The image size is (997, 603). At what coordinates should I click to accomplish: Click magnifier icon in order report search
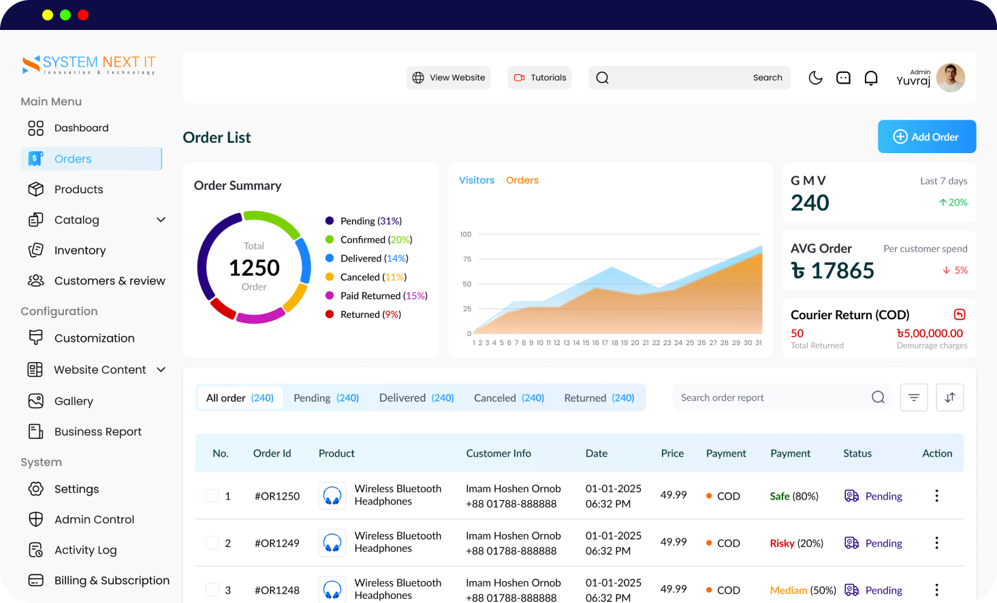pyautogui.click(x=879, y=397)
